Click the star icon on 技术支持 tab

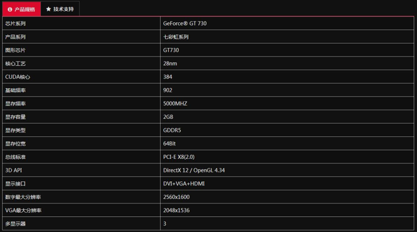pyautogui.click(x=49, y=9)
